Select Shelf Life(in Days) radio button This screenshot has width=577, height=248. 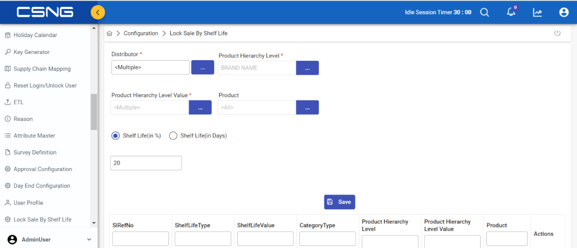click(173, 136)
